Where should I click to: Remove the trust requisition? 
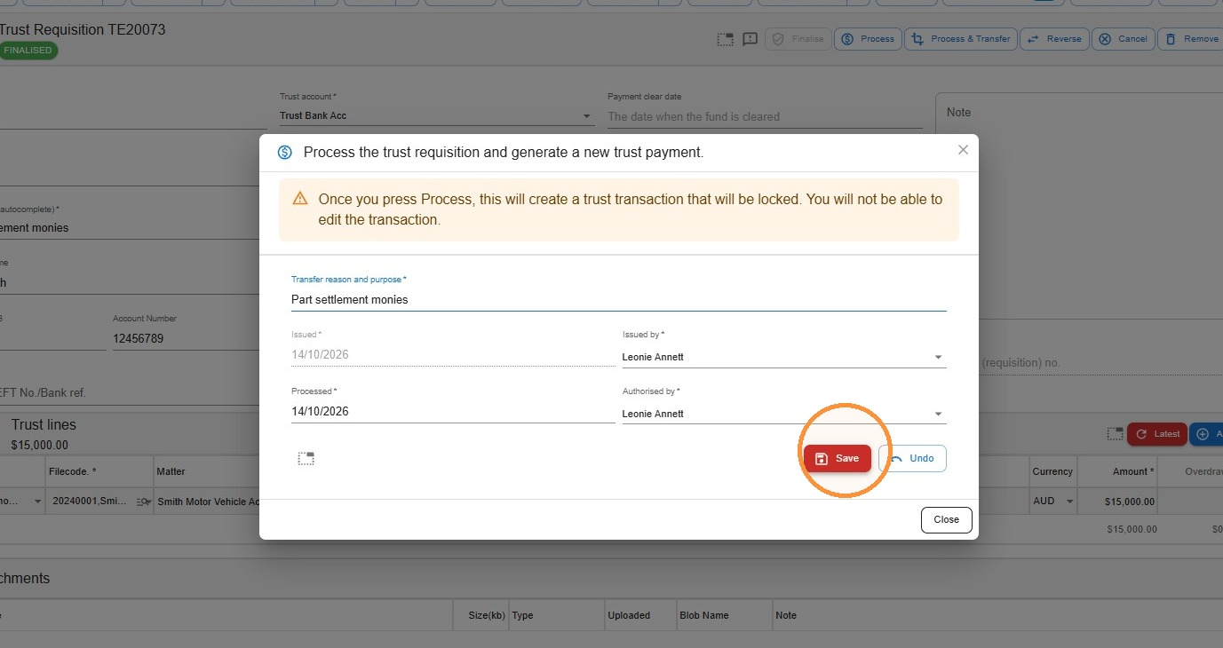(1191, 39)
